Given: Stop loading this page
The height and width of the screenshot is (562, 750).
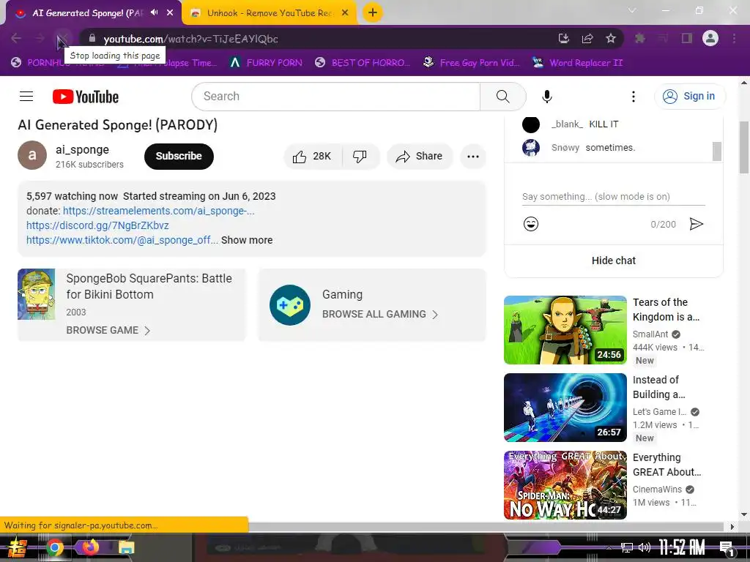Looking at the screenshot, I should [63, 39].
